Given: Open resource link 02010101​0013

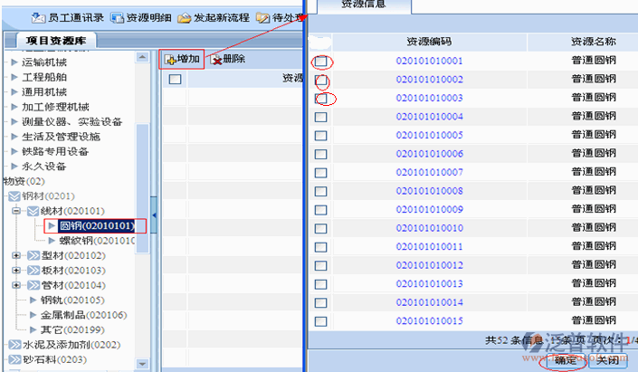Looking at the screenshot, I should [x=429, y=283].
